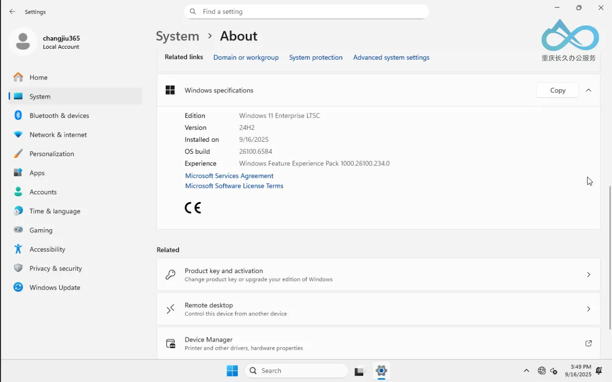Click the Remote desktop icon
The height and width of the screenshot is (382, 612).
[170, 309]
